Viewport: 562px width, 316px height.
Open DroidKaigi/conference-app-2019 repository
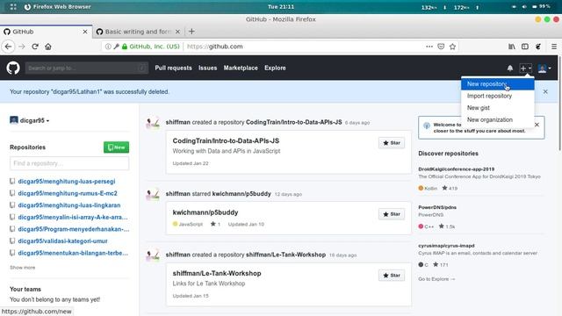click(x=457, y=169)
